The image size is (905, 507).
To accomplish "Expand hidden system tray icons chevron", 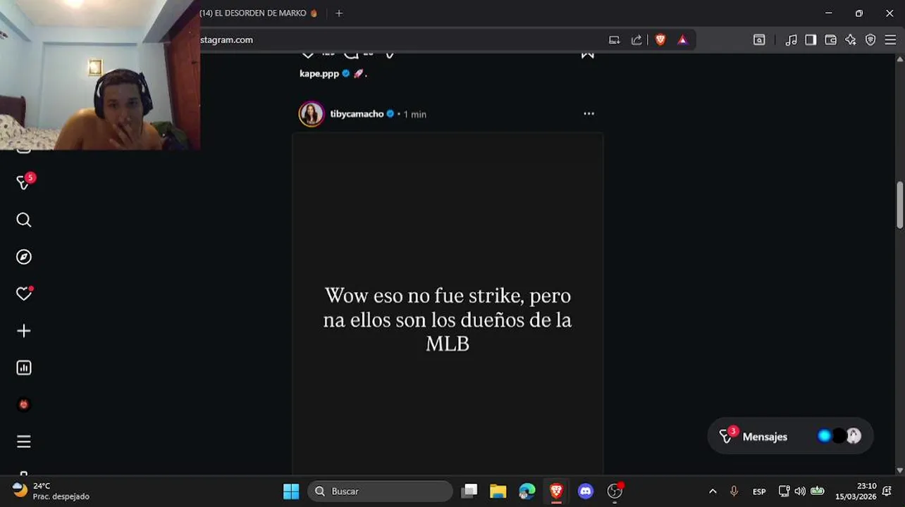I will (x=713, y=492).
